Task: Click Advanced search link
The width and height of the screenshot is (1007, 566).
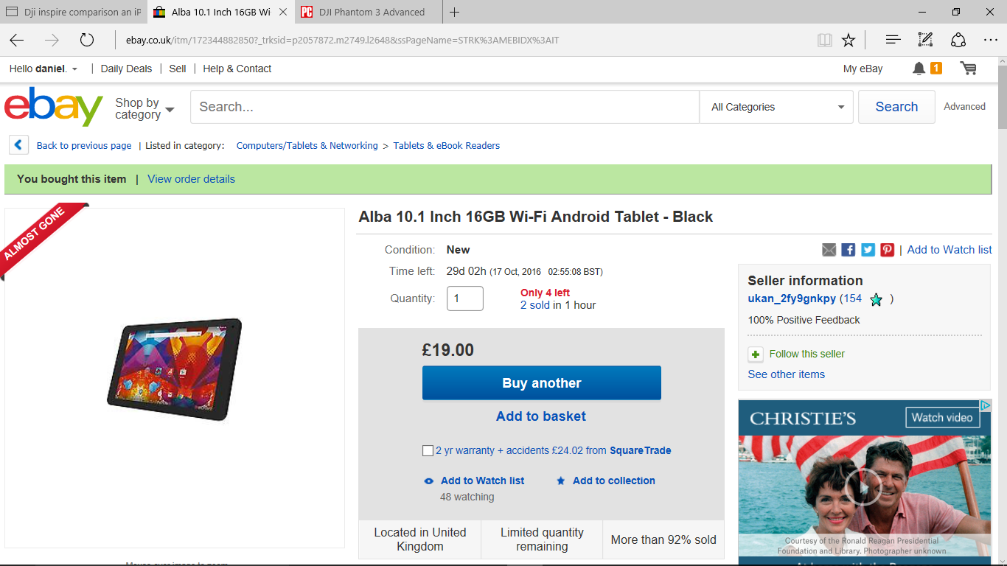Action: pyautogui.click(x=964, y=107)
